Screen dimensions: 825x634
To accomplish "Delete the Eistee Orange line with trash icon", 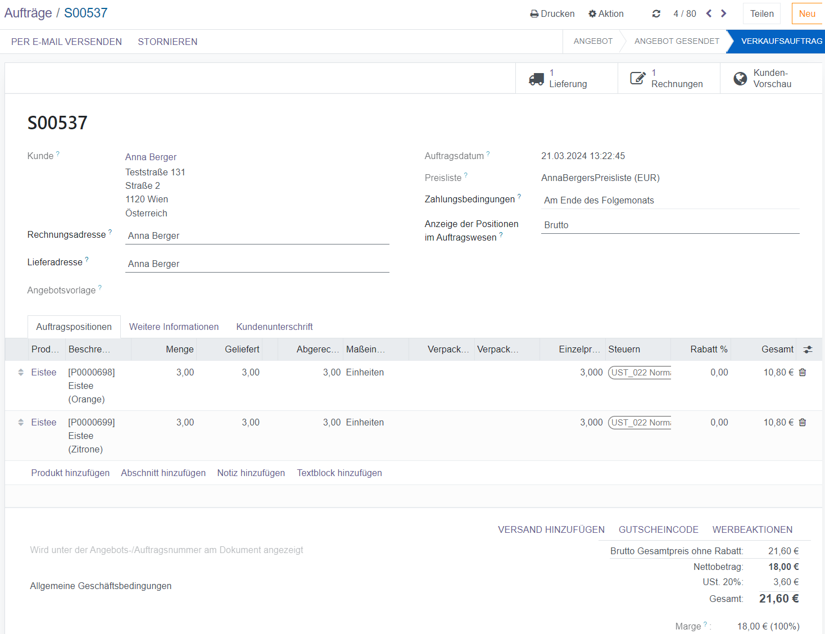I will click(x=803, y=373).
